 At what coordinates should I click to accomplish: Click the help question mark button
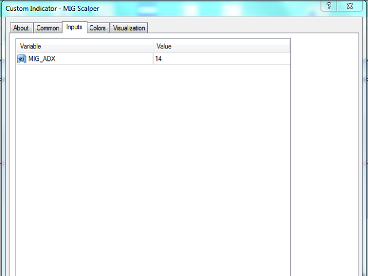329,6
